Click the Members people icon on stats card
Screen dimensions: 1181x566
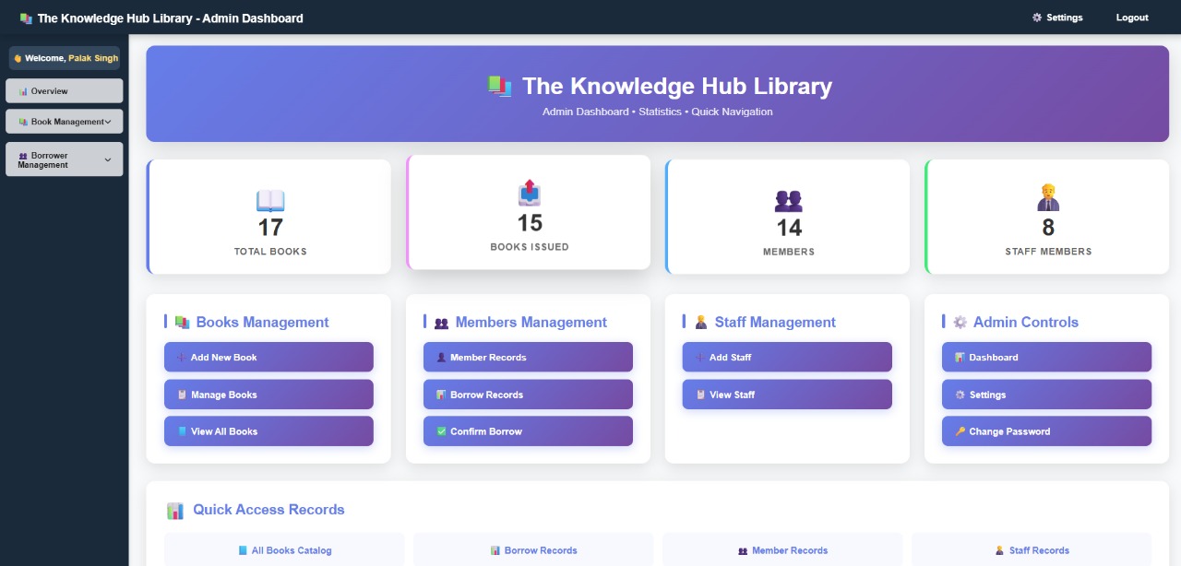pos(789,200)
